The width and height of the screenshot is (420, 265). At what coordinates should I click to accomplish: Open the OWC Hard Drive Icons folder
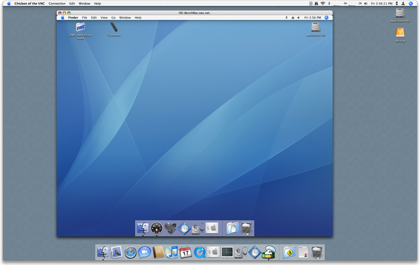pyautogui.click(x=80, y=28)
